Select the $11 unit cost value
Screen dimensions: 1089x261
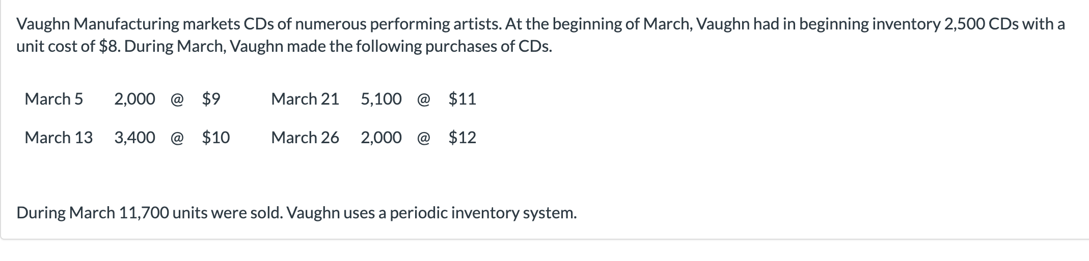point(462,99)
